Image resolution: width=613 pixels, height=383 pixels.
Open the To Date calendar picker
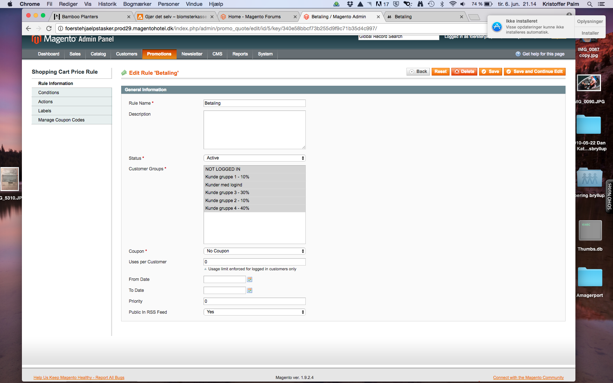[x=250, y=290]
